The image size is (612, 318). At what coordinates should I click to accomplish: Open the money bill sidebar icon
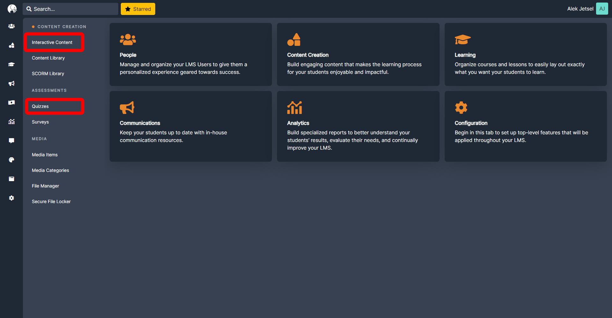click(11, 102)
